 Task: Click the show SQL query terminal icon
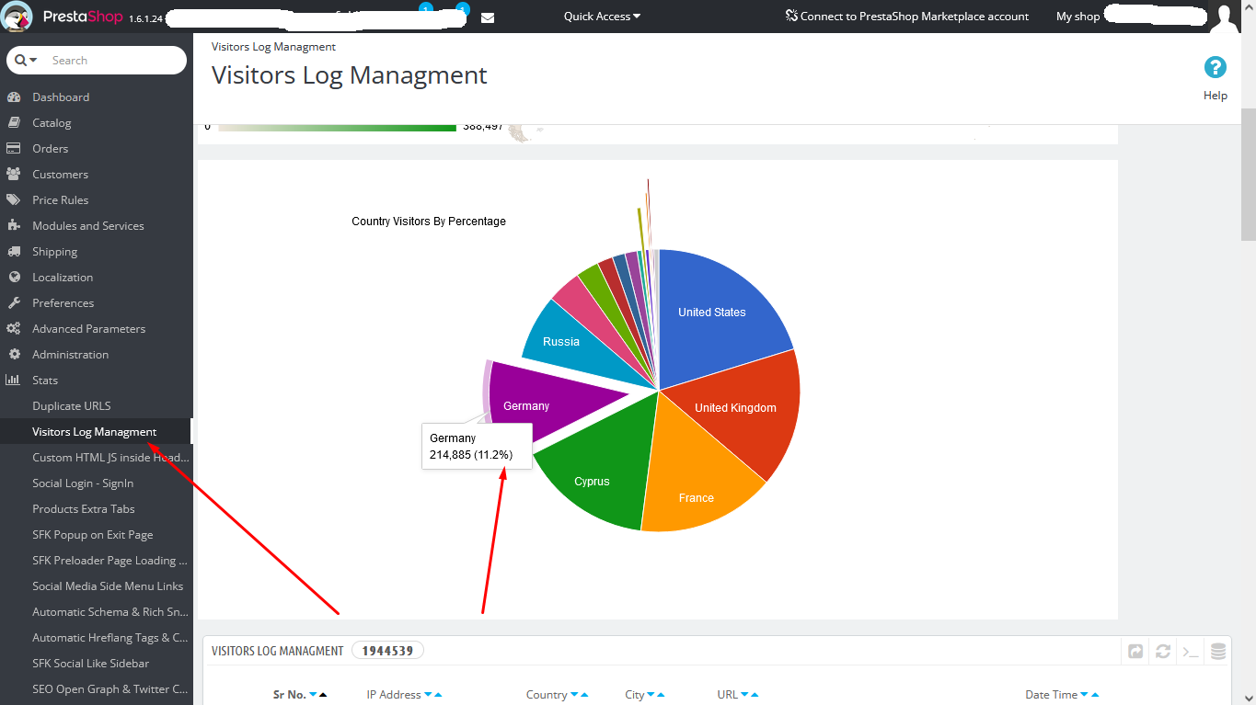1191,652
